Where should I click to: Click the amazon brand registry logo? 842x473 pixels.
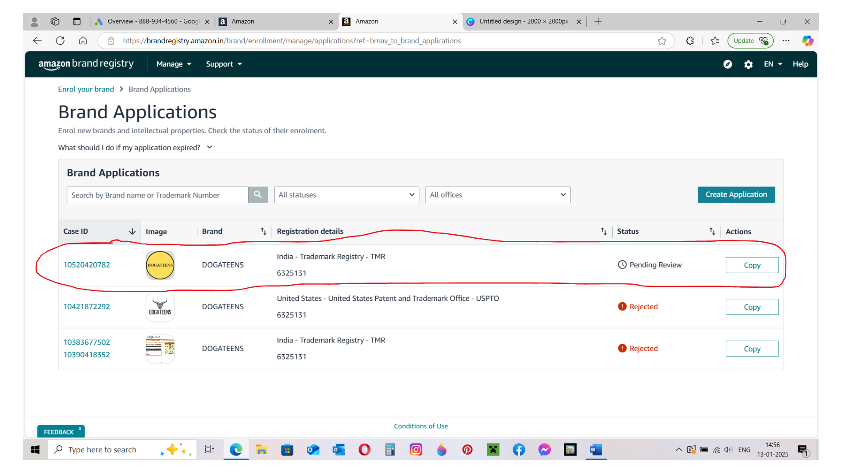click(86, 64)
